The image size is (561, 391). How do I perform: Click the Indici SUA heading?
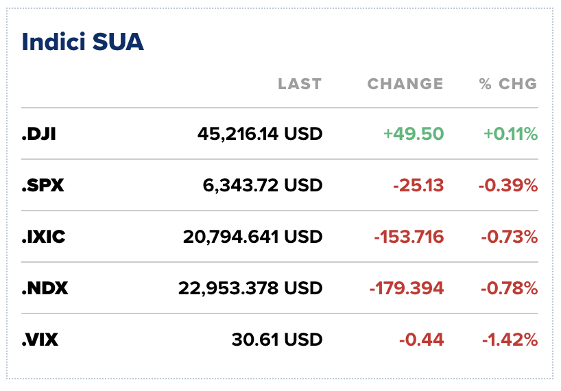pyautogui.click(x=83, y=43)
